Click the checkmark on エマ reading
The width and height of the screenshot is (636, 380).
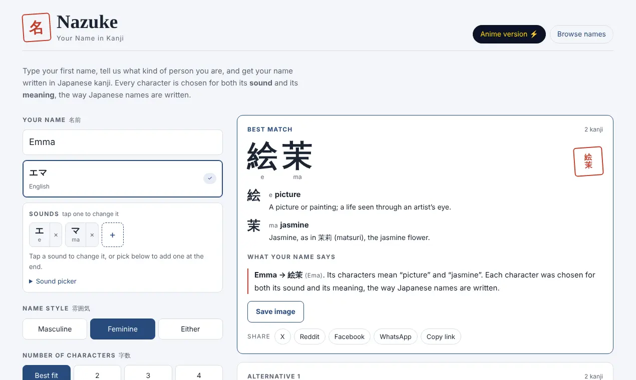[210, 178]
